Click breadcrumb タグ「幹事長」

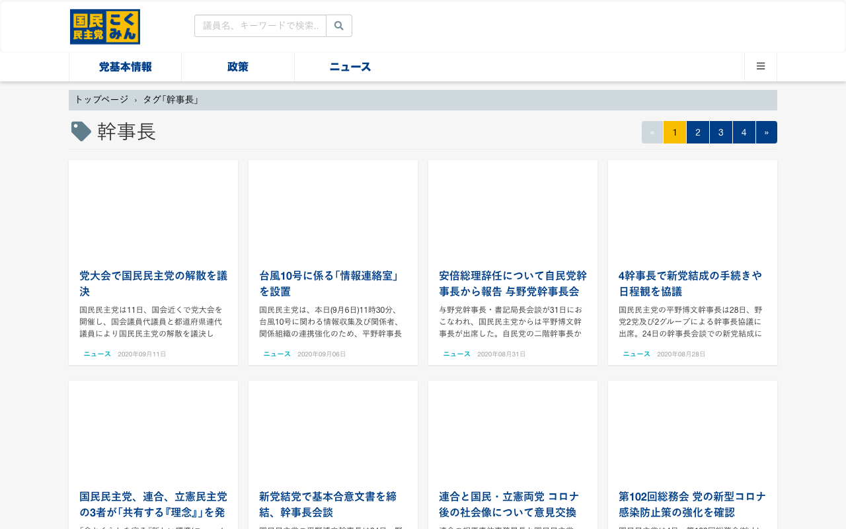pos(171,100)
